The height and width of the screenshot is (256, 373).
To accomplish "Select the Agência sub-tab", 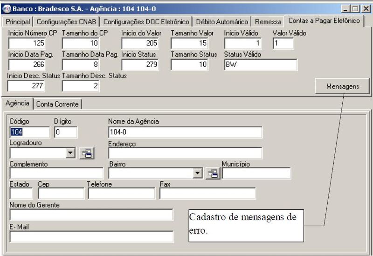I will click(17, 103).
